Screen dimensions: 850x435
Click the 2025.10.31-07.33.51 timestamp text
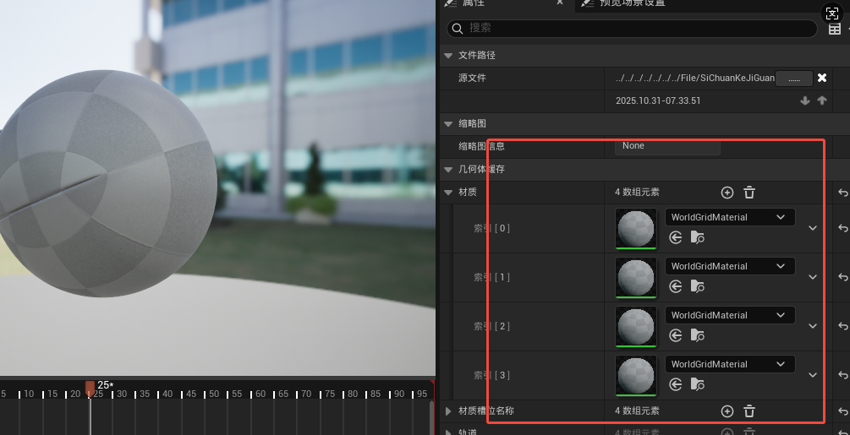coord(658,101)
